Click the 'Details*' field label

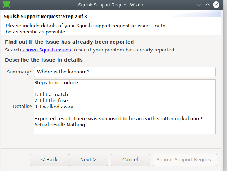coord(22,107)
